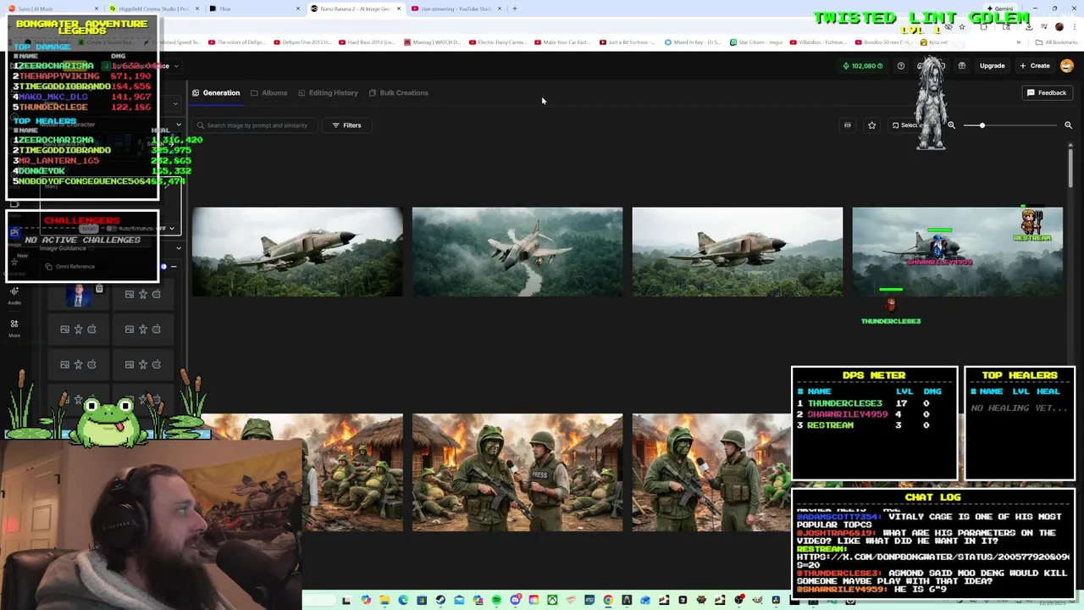Open the Editing History tab
The width and height of the screenshot is (1084, 610).
[x=328, y=92]
